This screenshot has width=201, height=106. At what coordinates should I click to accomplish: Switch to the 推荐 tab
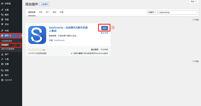point(54,12)
